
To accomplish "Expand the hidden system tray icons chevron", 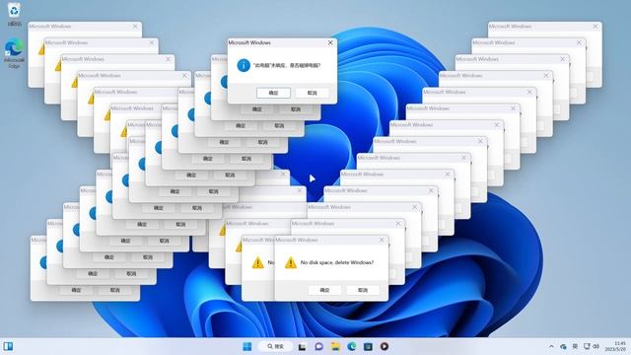I will click(x=551, y=346).
